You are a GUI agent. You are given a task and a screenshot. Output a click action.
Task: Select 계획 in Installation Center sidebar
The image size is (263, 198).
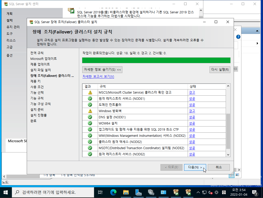point(10,14)
